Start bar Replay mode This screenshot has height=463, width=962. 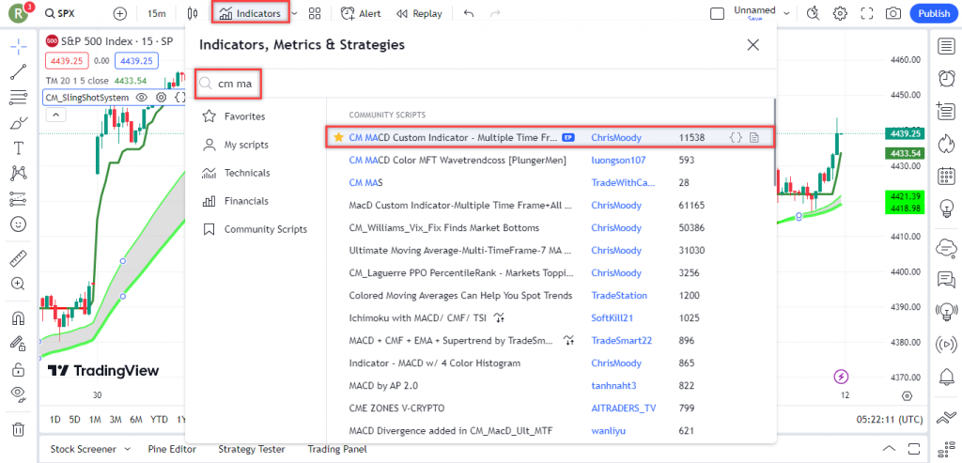tap(419, 13)
